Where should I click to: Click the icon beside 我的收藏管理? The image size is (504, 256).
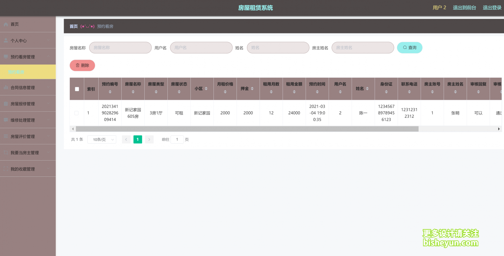click(6, 169)
